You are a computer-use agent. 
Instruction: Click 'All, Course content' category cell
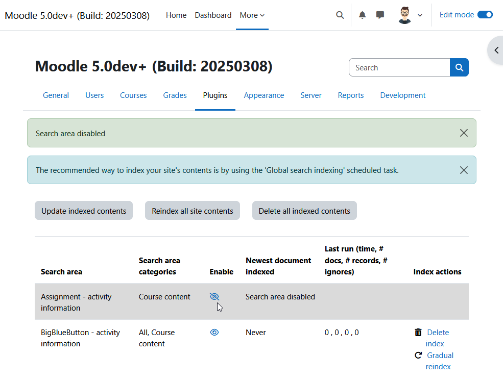(157, 338)
